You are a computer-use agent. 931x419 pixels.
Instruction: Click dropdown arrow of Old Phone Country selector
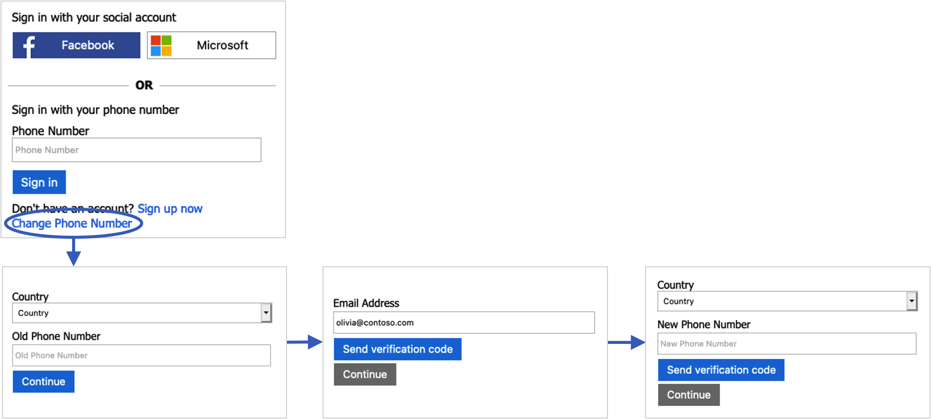(x=266, y=313)
